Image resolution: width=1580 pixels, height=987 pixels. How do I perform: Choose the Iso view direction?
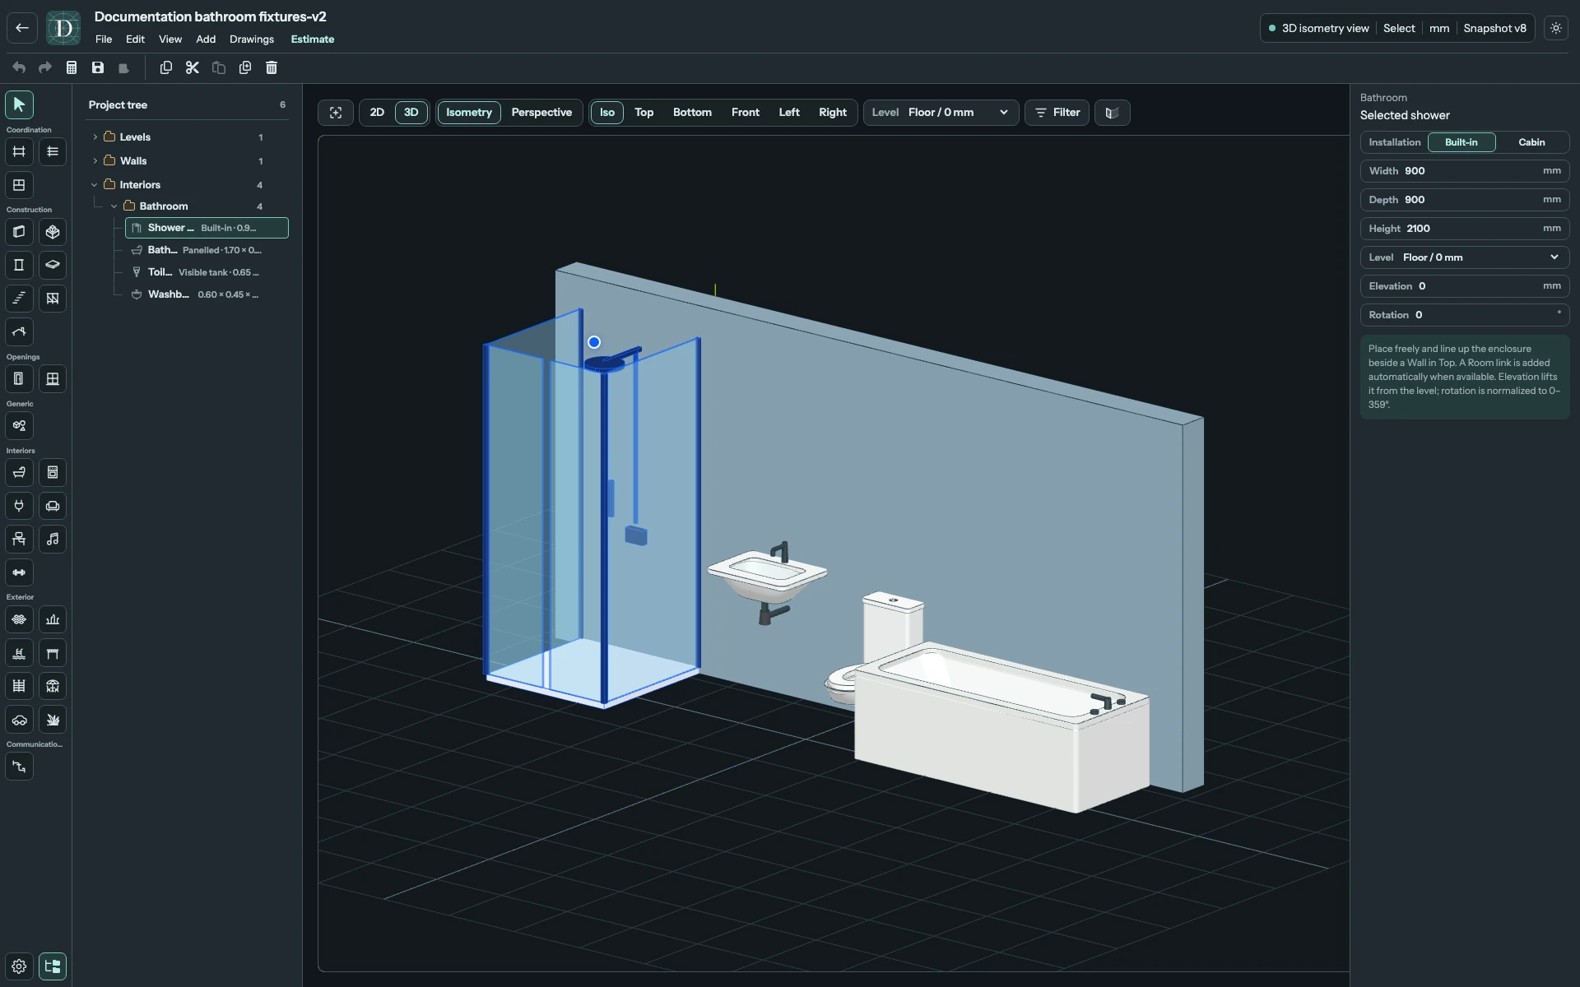click(607, 113)
